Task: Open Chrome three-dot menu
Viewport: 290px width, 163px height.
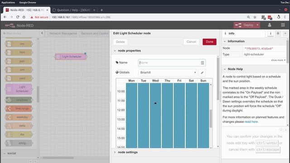Action: point(285,17)
